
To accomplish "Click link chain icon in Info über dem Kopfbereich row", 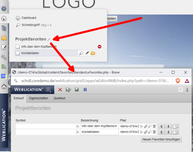I will (x=146, y=126).
